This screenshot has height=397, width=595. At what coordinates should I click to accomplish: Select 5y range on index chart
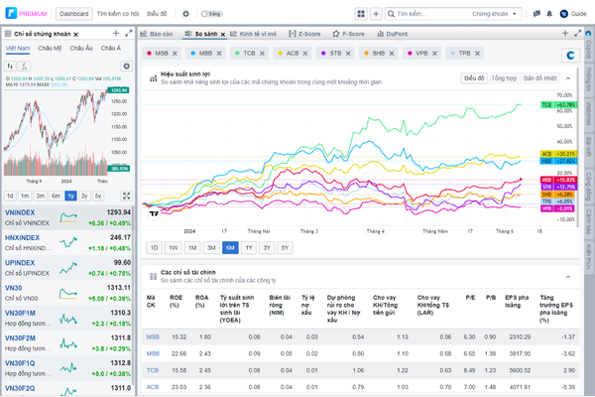[98, 197]
